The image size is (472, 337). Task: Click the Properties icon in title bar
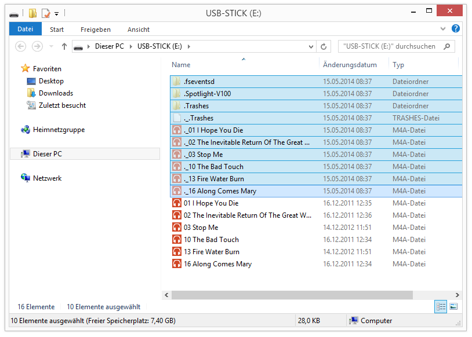[45, 13]
